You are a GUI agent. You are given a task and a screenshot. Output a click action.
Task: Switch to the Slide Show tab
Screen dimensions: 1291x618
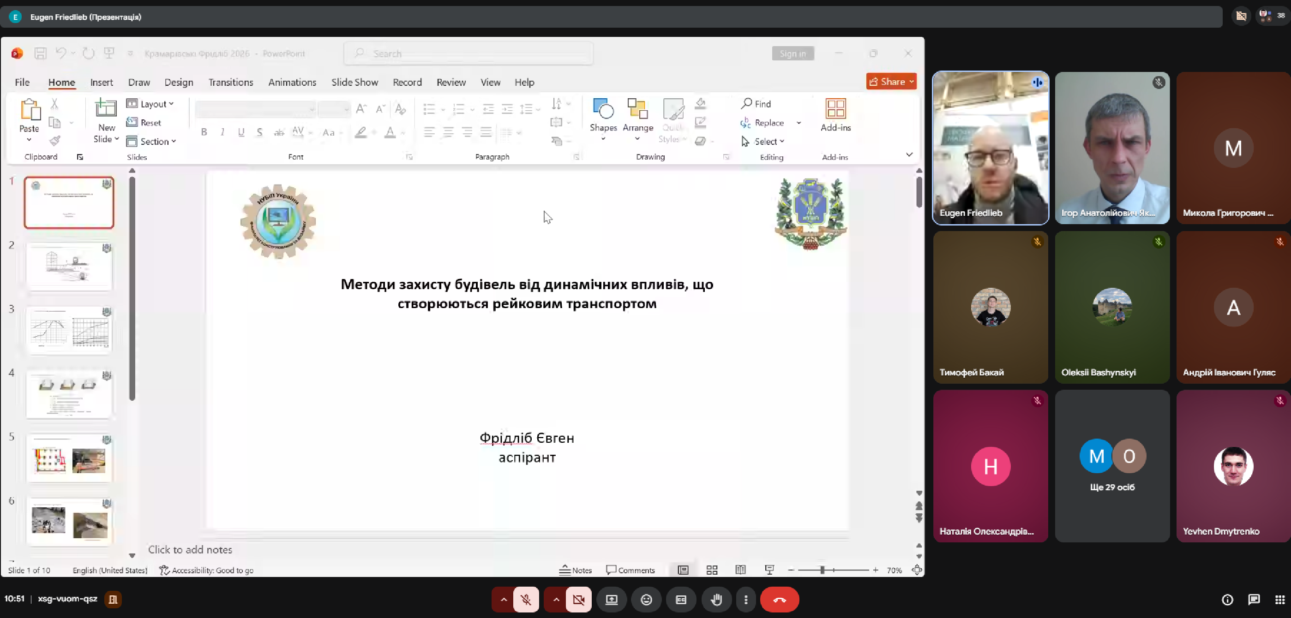[354, 82]
